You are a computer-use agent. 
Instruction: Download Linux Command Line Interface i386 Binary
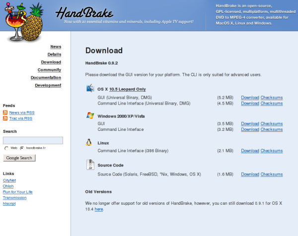pyautogui.click(x=250, y=151)
